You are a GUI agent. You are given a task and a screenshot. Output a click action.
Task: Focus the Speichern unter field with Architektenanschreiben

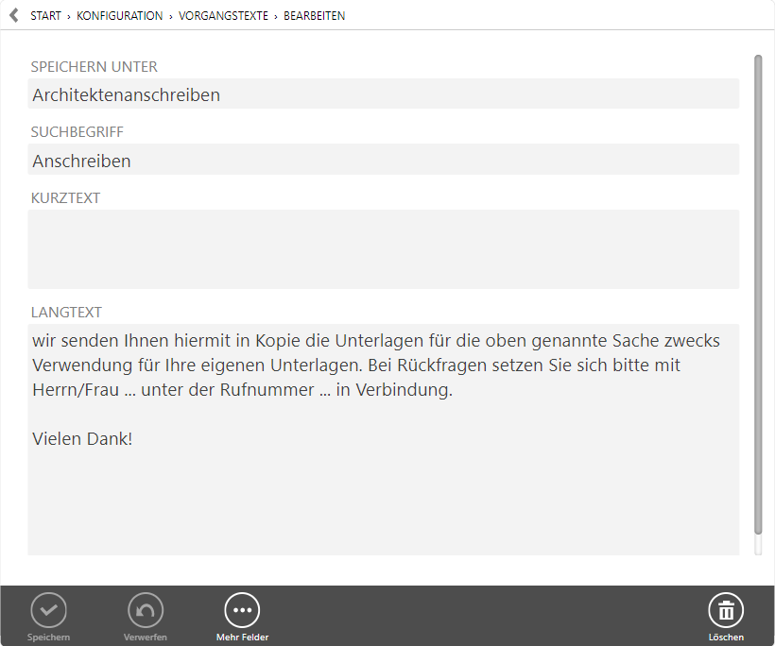tap(383, 94)
